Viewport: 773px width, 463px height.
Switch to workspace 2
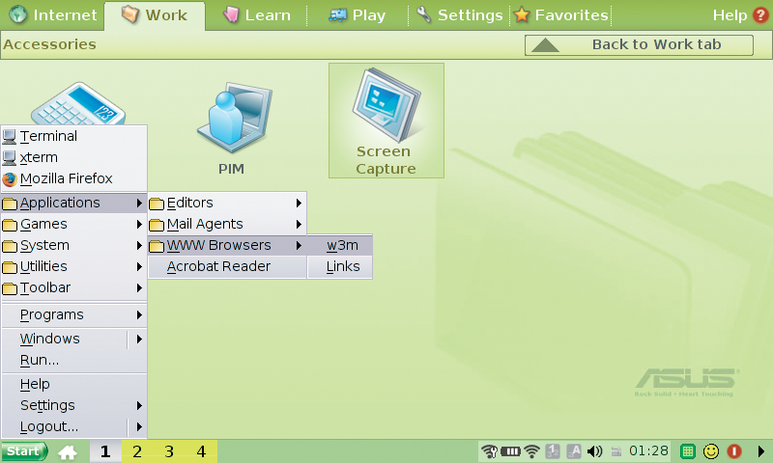coord(137,451)
